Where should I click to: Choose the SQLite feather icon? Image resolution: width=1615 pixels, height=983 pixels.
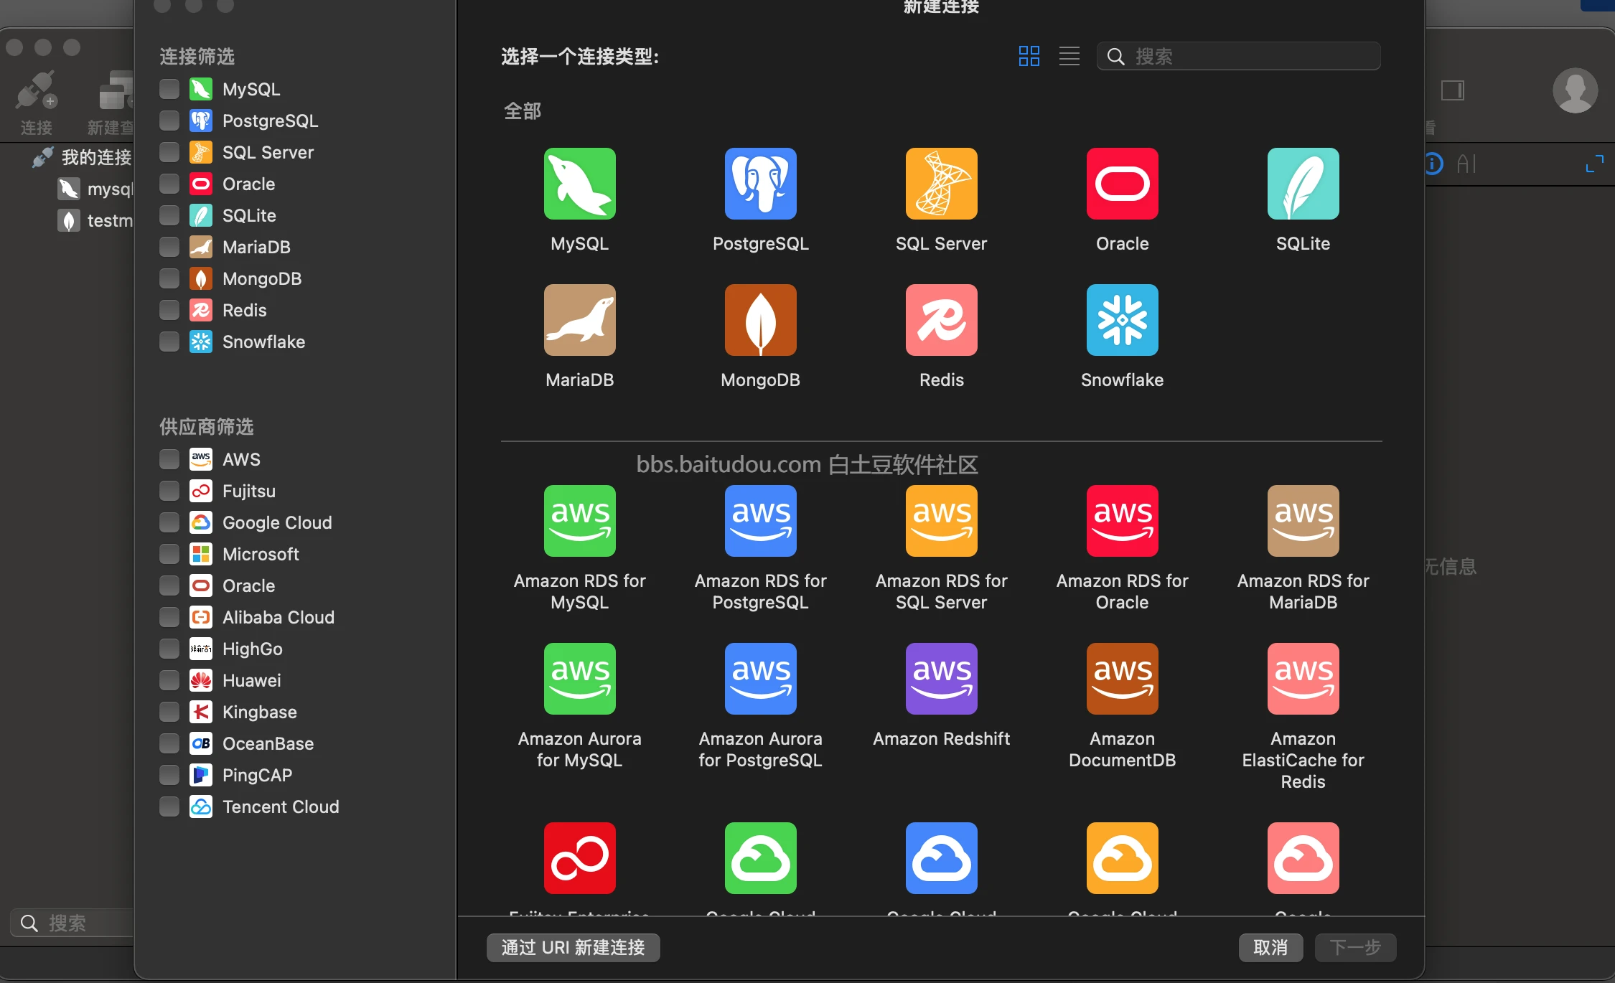click(x=1303, y=184)
